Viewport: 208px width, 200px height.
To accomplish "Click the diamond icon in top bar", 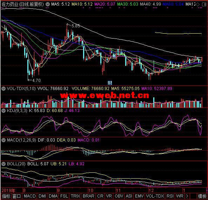I will click(198, 4).
